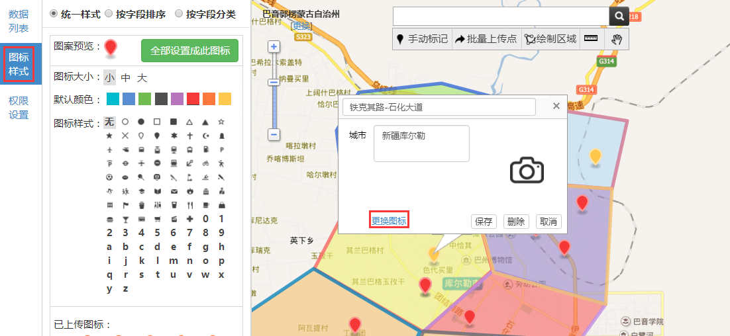Choose the crescent moon icon style
Image resolution: width=730 pixels, height=336 pixels.
coord(205,136)
